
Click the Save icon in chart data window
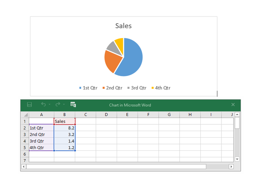(30, 105)
